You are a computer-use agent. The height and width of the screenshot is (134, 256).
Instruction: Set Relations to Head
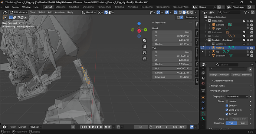pos(242,123)
